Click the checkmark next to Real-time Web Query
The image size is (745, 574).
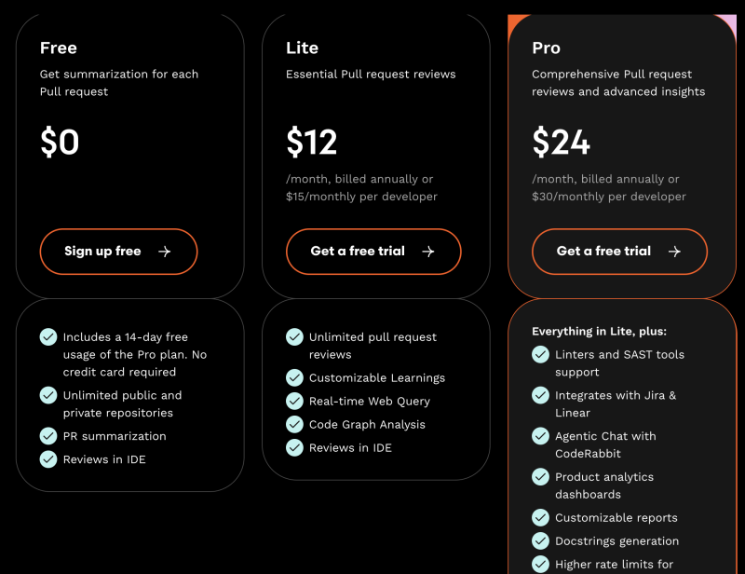[x=294, y=401]
